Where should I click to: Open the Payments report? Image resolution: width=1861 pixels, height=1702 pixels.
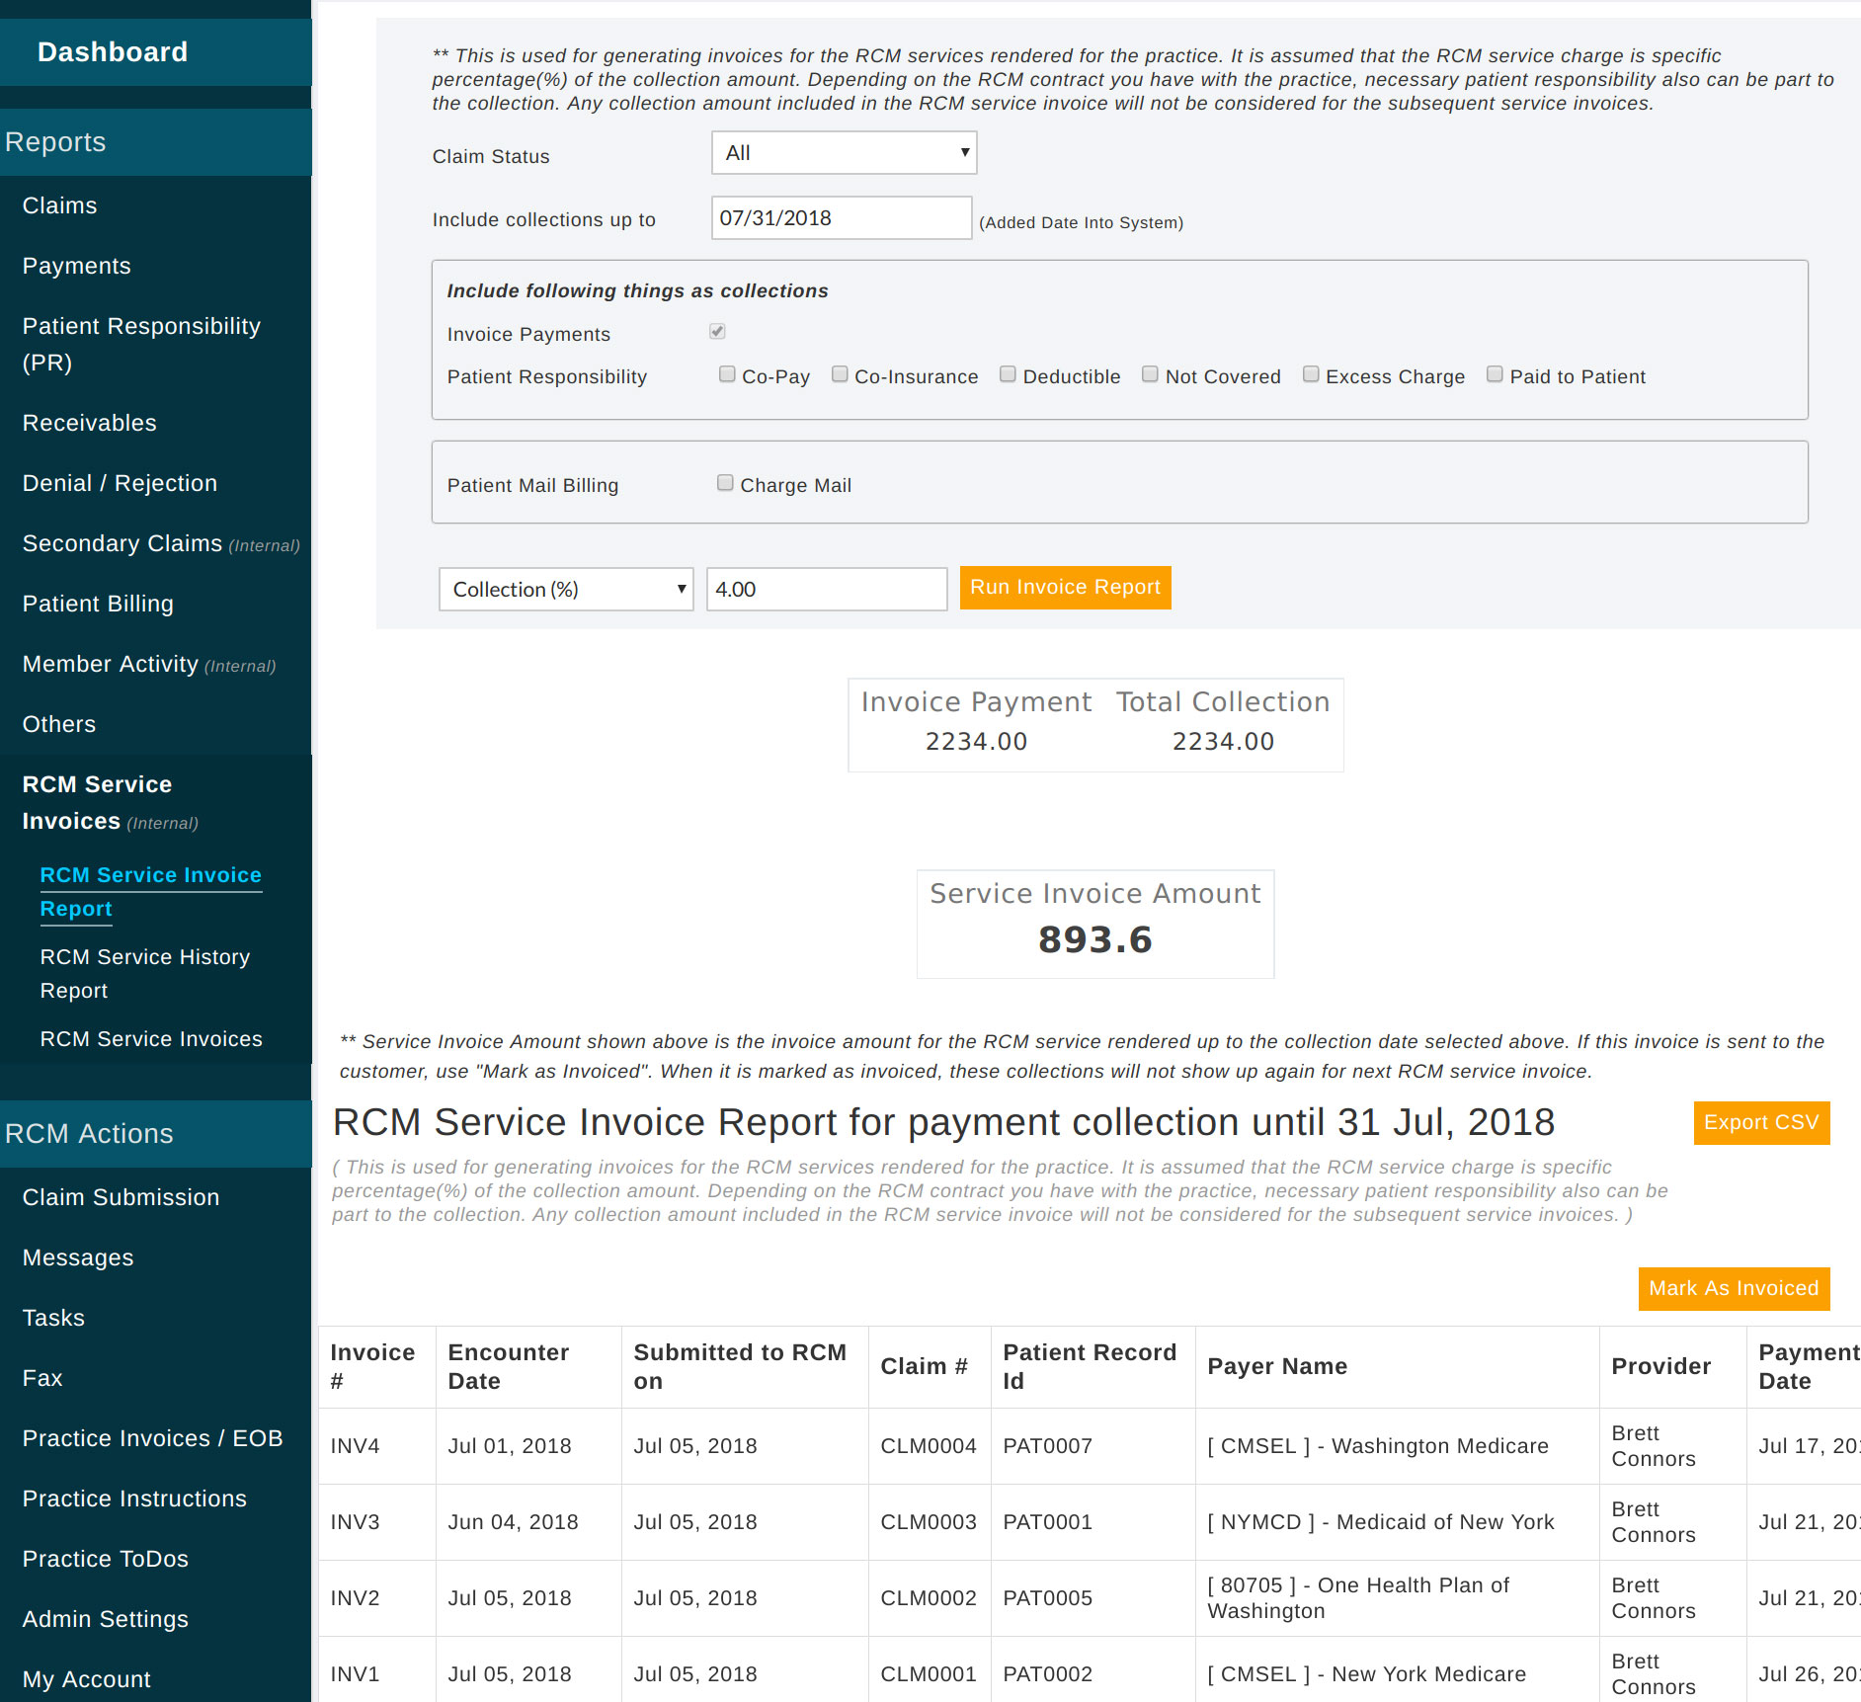click(x=76, y=266)
